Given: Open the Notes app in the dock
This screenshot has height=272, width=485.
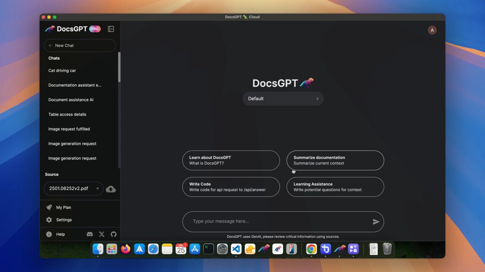Looking at the screenshot, I should tap(167, 249).
